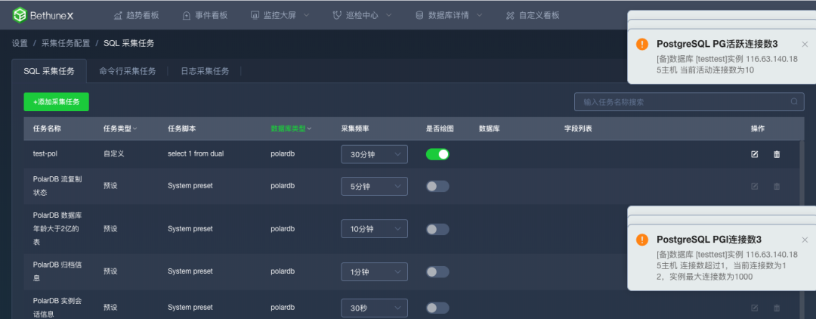Delete the test-pol task
The width and height of the screenshot is (816, 319).
pyautogui.click(x=777, y=154)
